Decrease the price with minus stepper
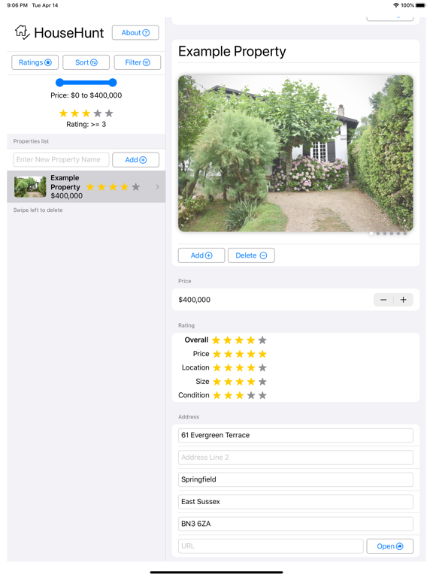The height and width of the screenshot is (577, 433). 383,300
